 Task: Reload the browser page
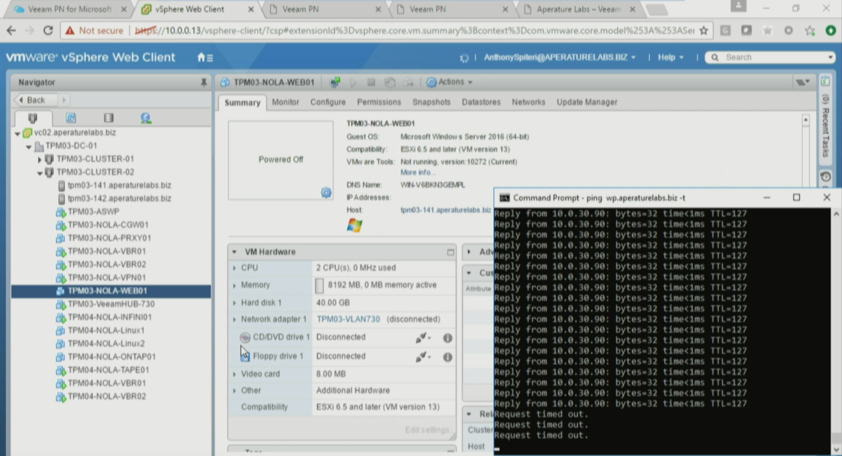(x=48, y=31)
